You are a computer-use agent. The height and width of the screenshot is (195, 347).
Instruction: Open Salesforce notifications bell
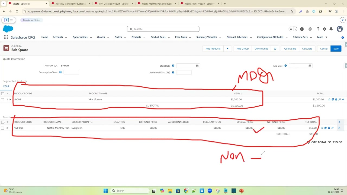pos(331,29)
